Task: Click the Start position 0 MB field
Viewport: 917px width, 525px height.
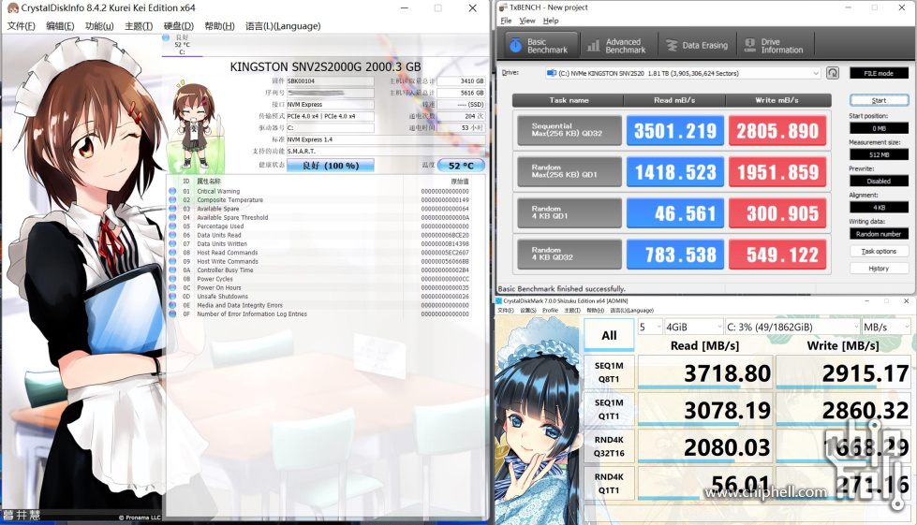Action: point(879,128)
